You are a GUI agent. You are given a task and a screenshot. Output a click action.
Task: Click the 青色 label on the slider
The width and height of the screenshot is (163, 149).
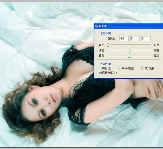tap(101, 45)
